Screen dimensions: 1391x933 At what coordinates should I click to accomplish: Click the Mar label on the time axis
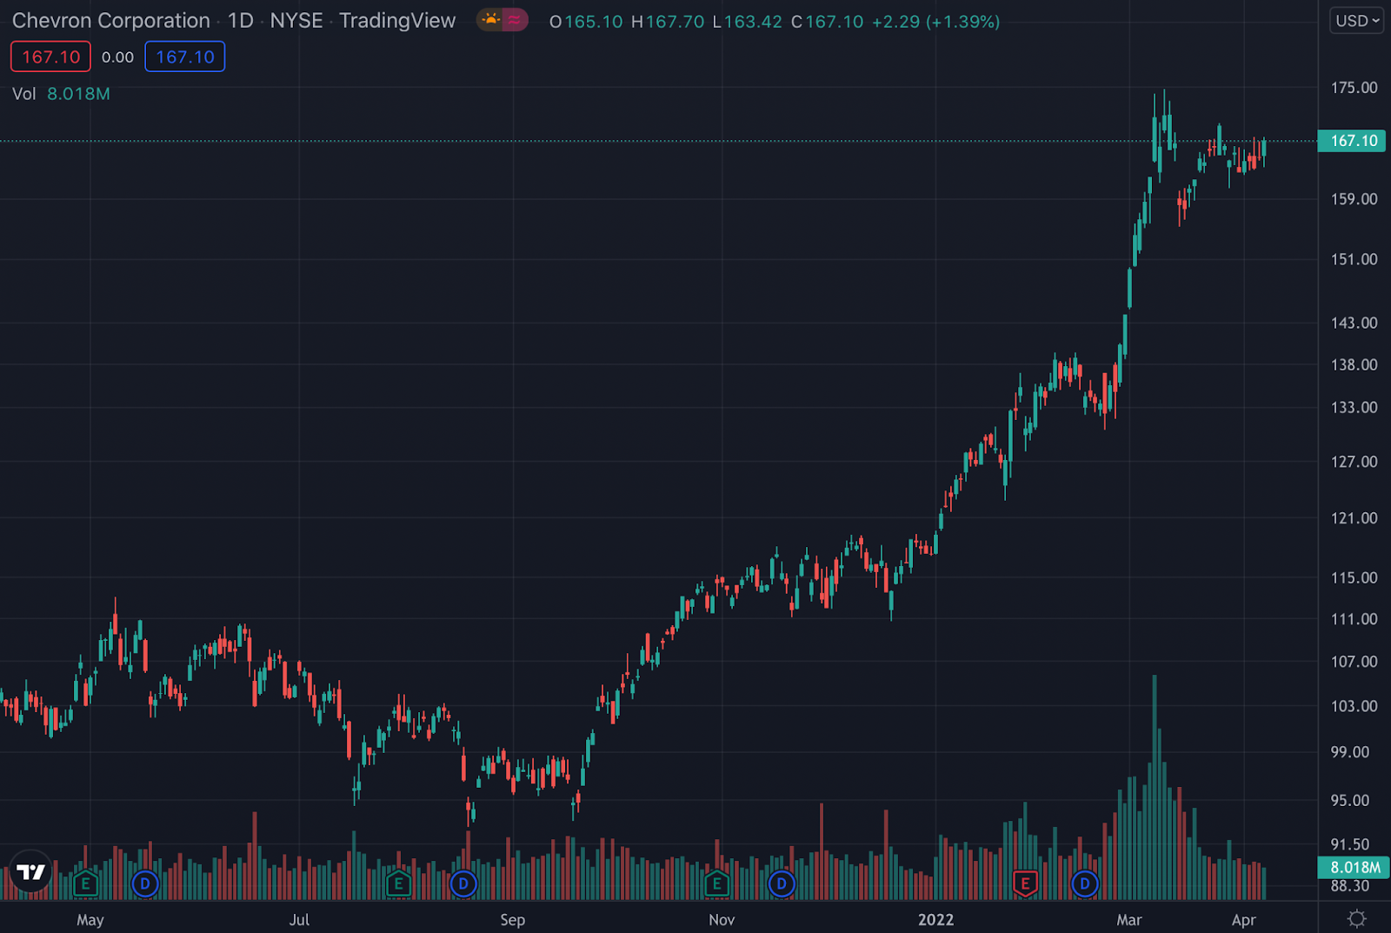click(x=1129, y=919)
